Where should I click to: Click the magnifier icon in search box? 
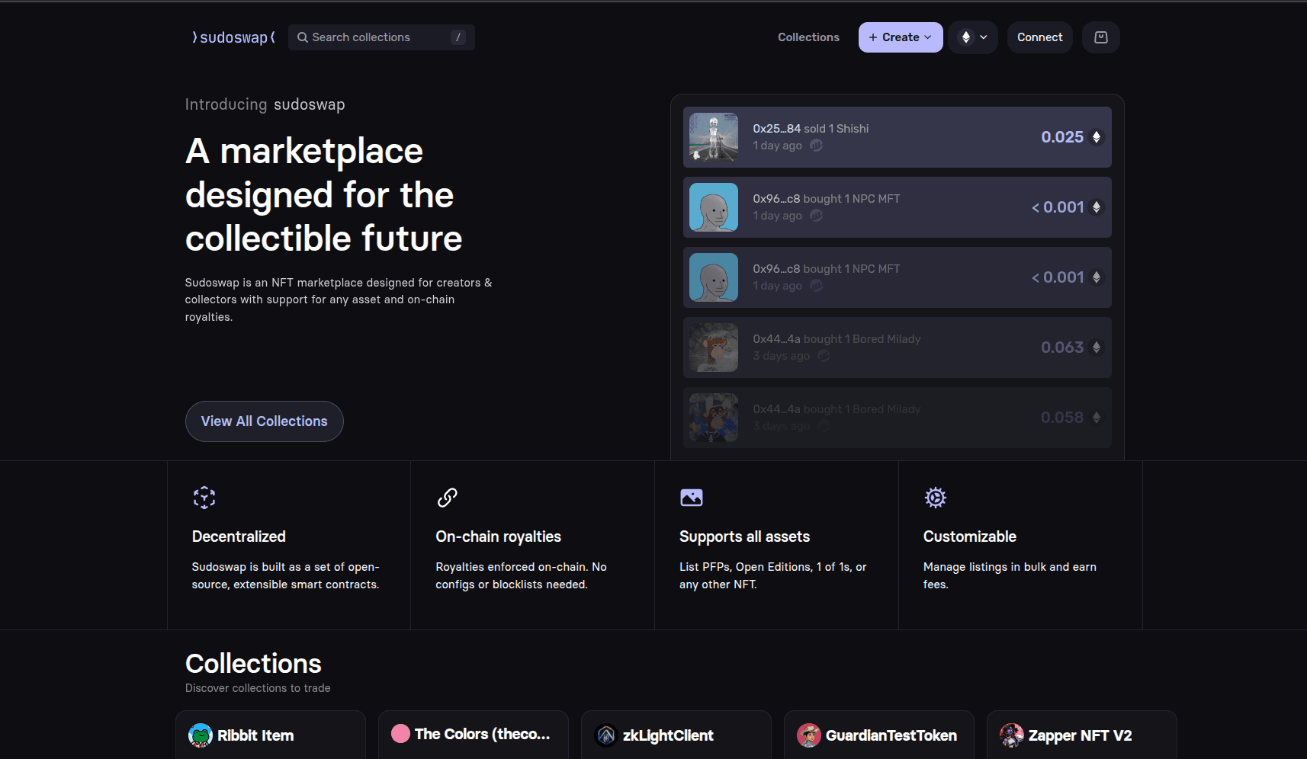coord(303,37)
